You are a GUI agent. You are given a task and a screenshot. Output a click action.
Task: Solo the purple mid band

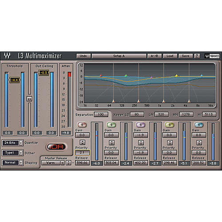[x=141, y=125]
